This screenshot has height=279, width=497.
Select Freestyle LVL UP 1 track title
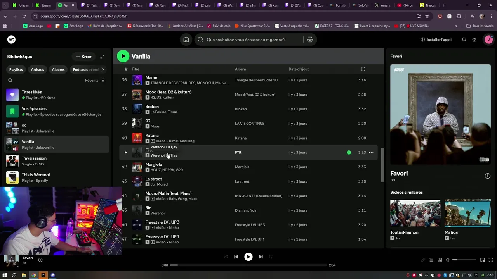[x=162, y=237]
